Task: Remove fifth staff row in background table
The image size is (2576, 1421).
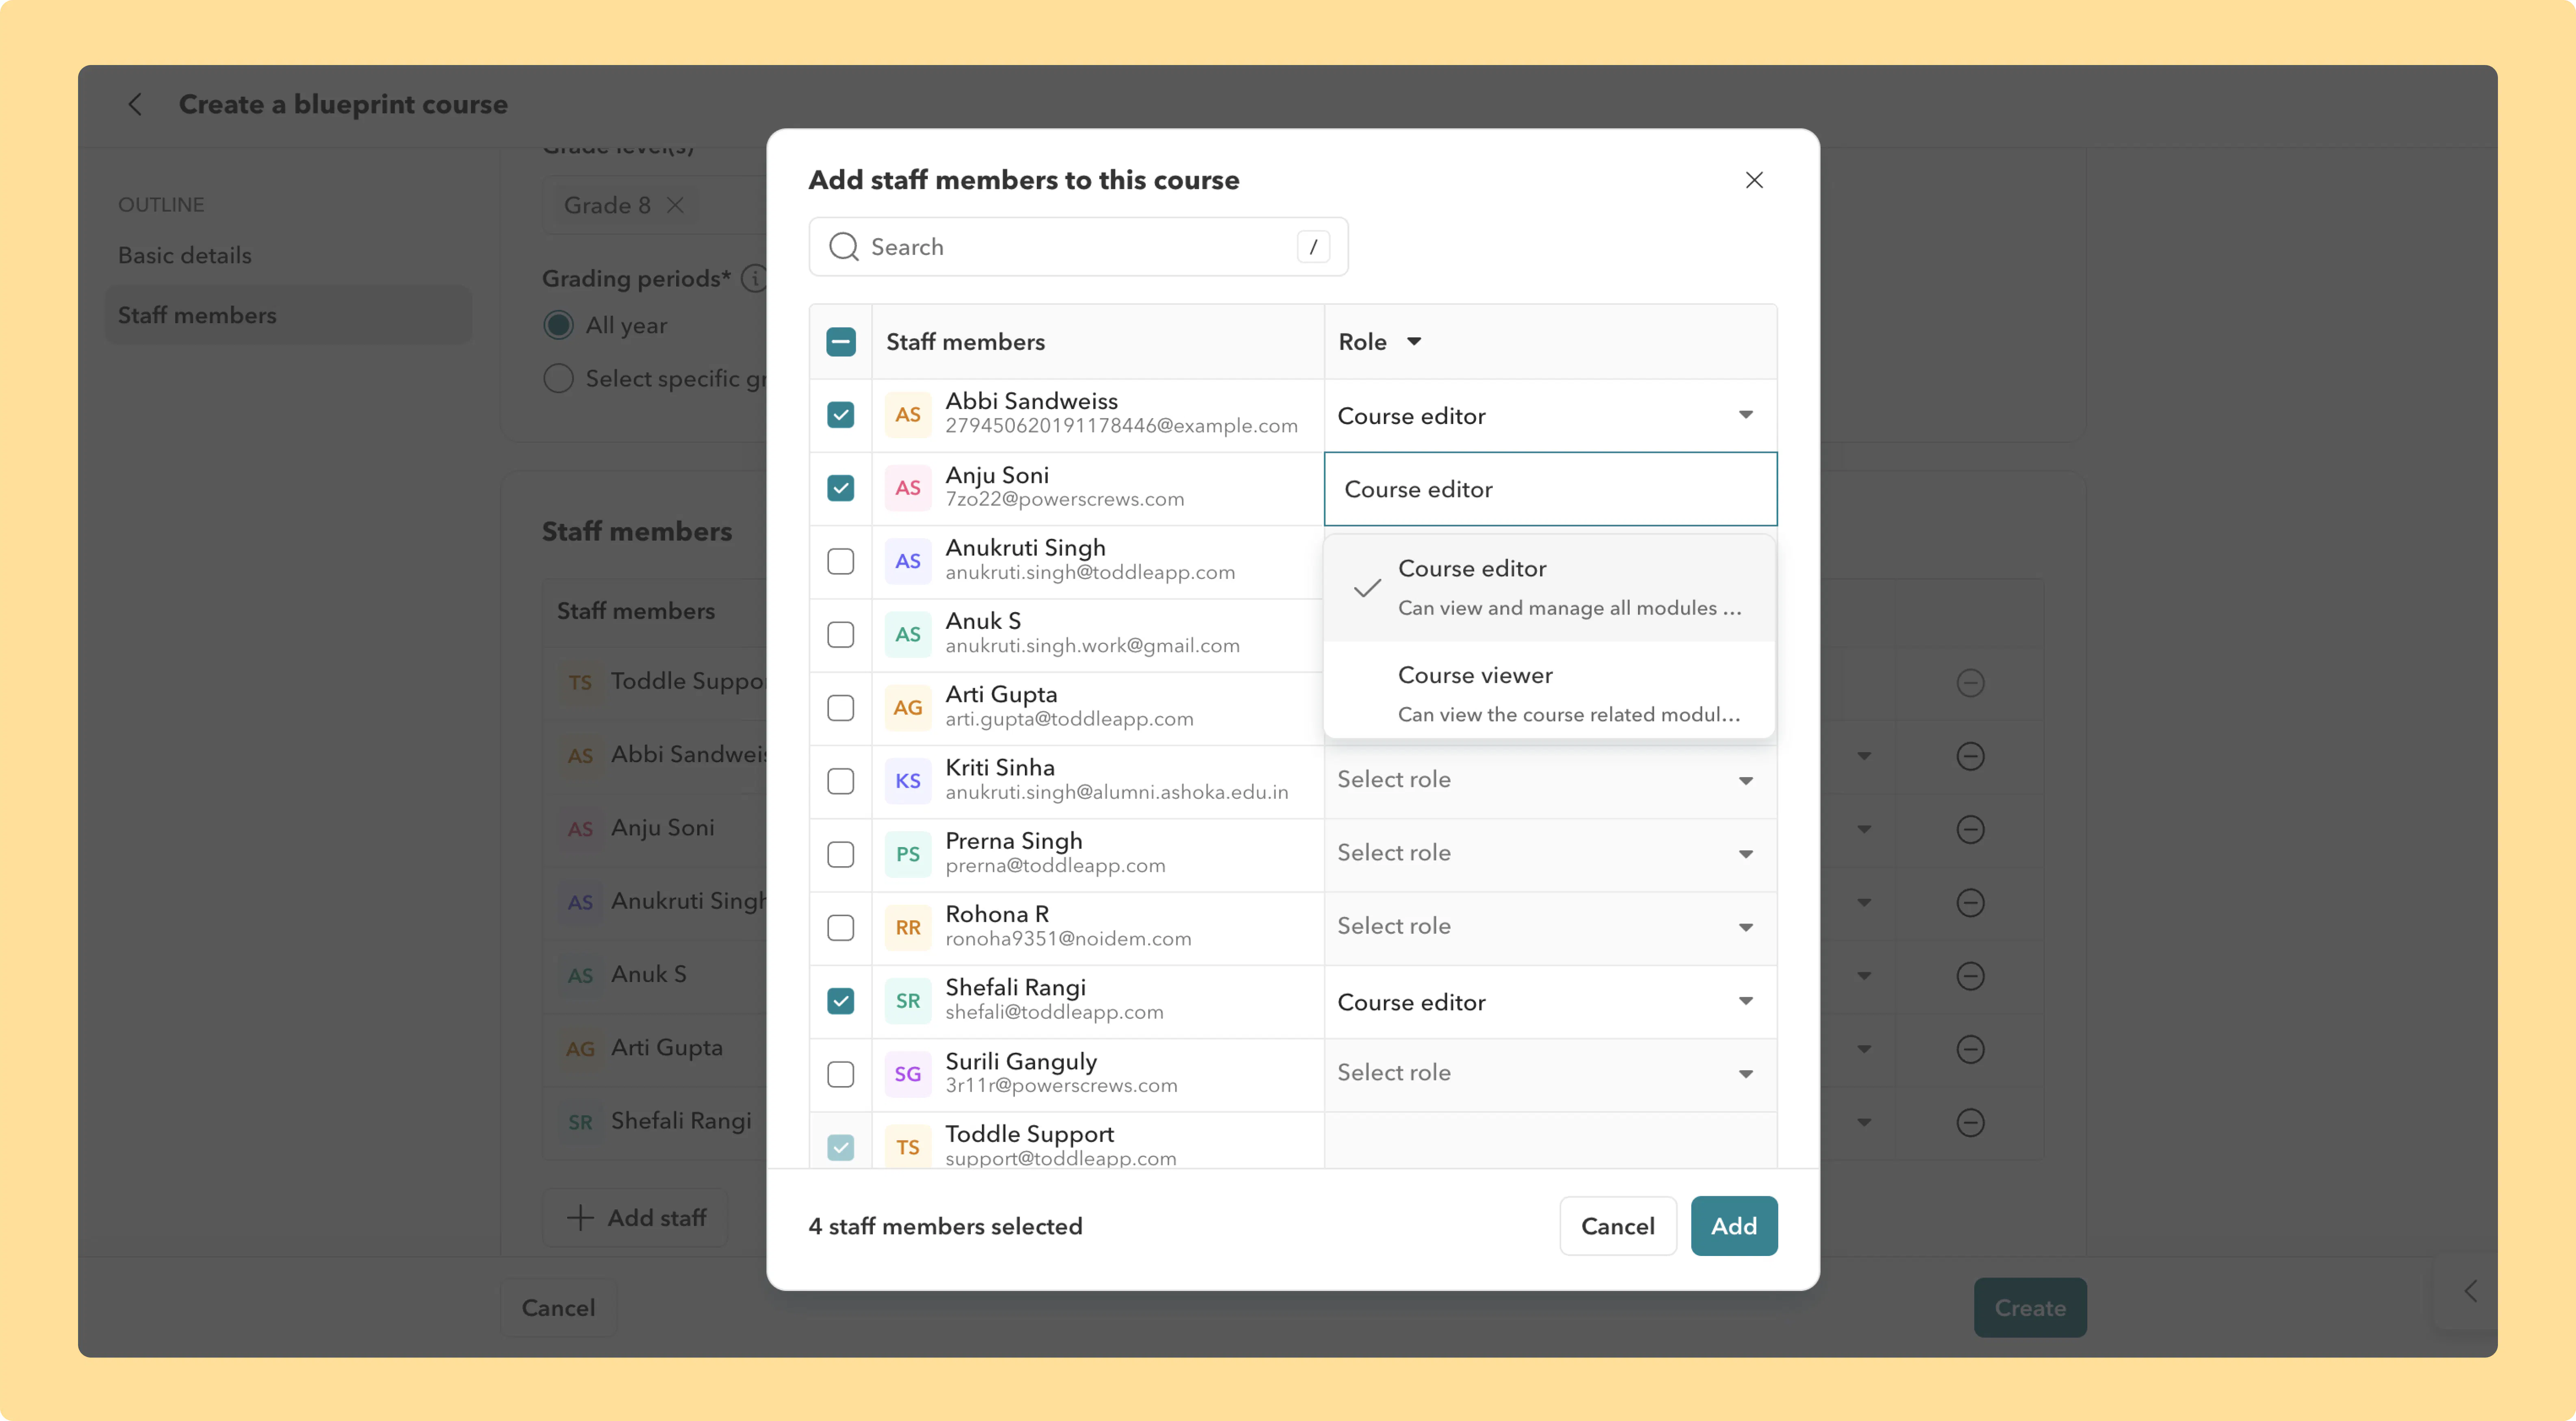Action: point(1970,976)
